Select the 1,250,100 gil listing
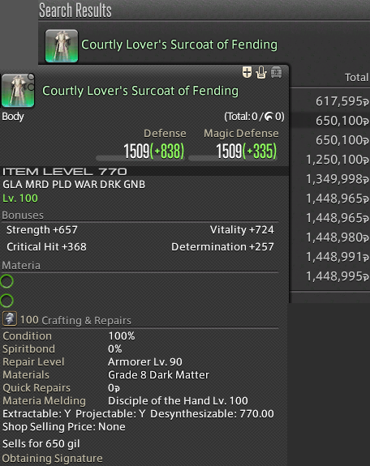Viewport: 370px width, 466px height. [329, 160]
